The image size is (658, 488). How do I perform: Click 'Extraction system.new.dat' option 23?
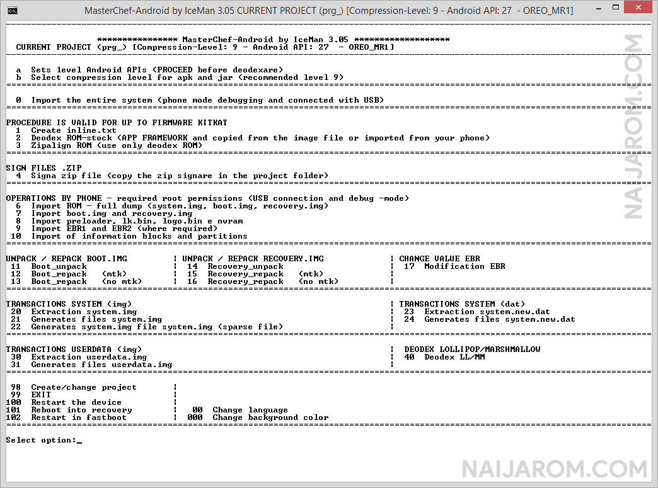click(x=477, y=312)
